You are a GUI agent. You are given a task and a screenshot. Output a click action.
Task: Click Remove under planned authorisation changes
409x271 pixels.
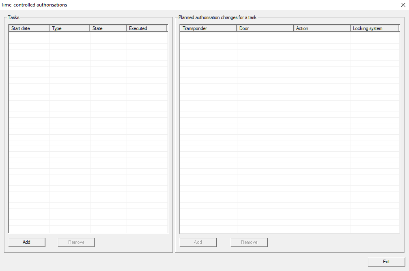(249, 242)
